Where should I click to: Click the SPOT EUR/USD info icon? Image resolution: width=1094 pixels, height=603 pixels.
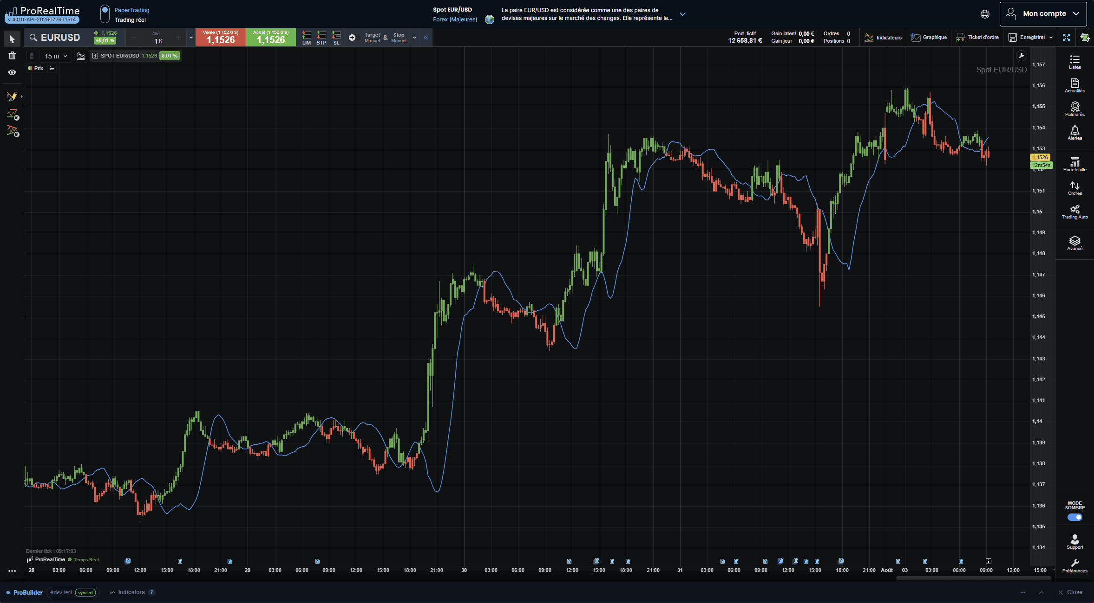click(95, 56)
